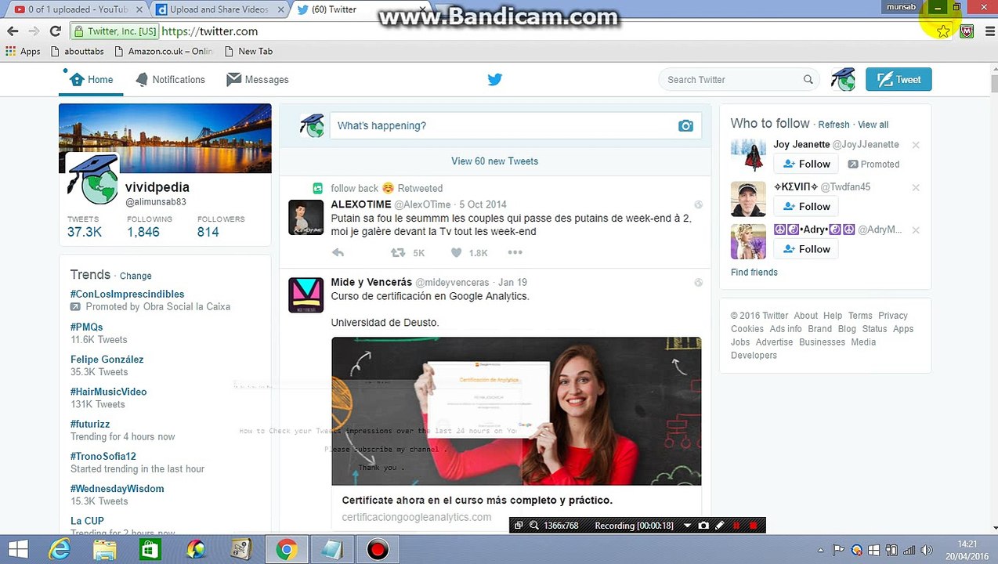Follow the Twdfan45 account
998x564 pixels.
click(806, 206)
